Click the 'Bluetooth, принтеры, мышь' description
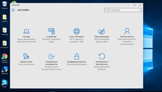162x92 pixels. coord(51,40)
